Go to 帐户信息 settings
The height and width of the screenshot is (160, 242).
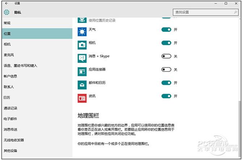coord(10,76)
